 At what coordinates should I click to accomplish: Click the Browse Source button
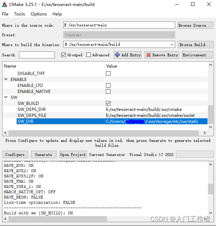click(x=195, y=25)
